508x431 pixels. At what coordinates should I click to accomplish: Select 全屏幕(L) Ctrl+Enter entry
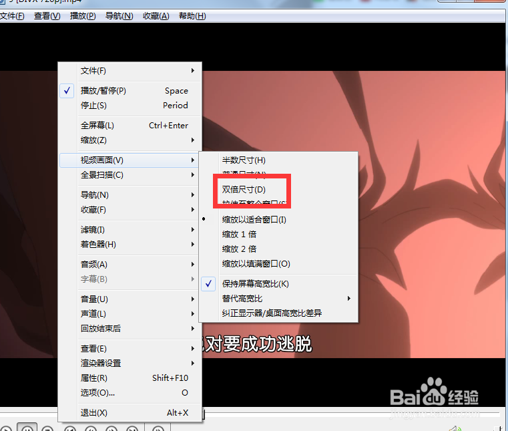[130, 126]
